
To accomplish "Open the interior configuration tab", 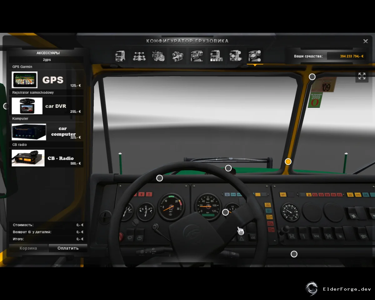I will [197, 56].
